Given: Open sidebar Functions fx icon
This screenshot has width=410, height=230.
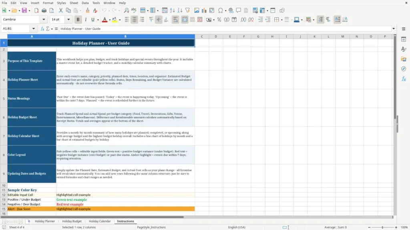Looking at the screenshot, I should point(404,79).
